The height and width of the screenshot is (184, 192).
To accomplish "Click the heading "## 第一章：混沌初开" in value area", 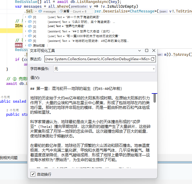I will pyautogui.click(x=76, y=88).
